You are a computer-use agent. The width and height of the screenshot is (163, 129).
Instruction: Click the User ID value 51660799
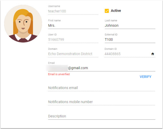pyautogui.click(x=56, y=40)
